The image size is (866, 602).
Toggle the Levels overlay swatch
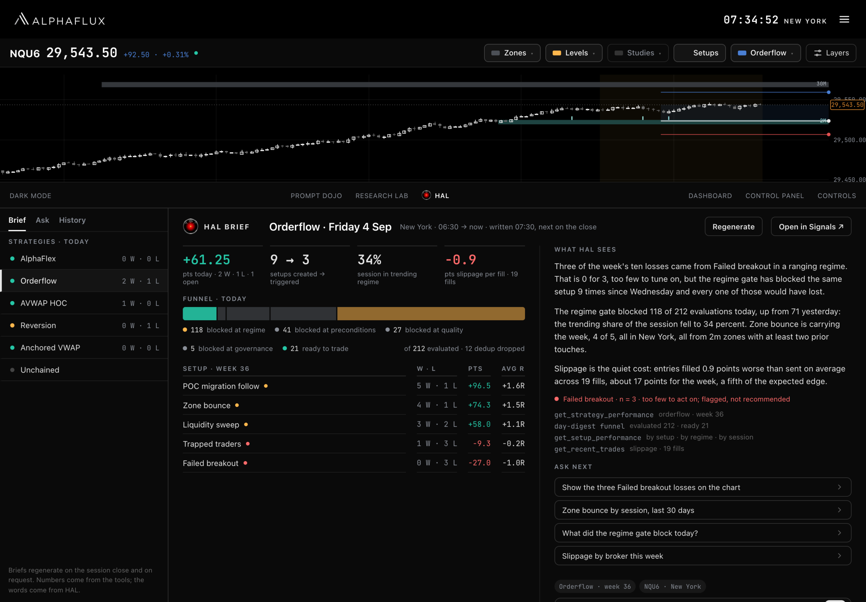point(556,53)
